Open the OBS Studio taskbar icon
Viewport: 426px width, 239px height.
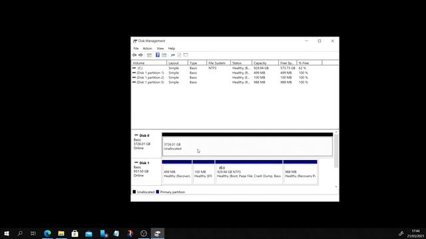pos(144,233)
